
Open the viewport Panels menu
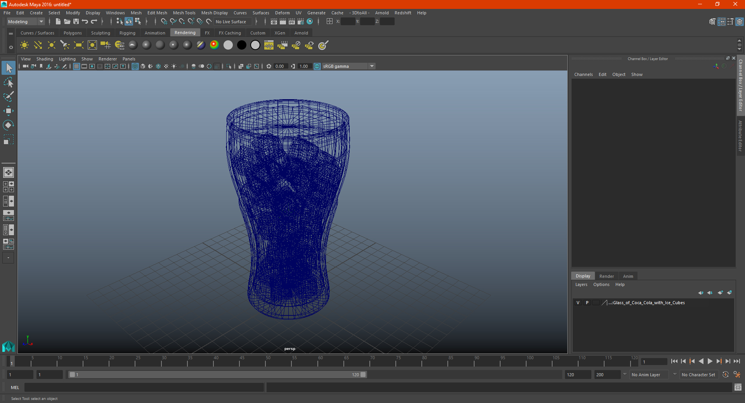tap(129, 59)
